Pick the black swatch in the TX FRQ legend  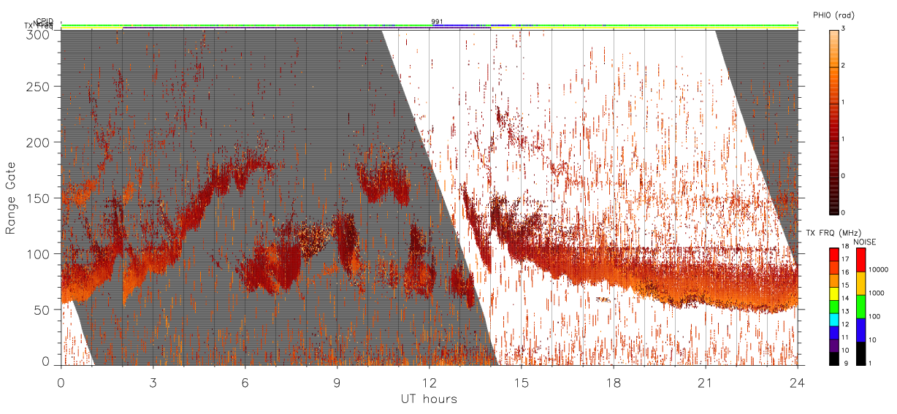click(834, 359)
